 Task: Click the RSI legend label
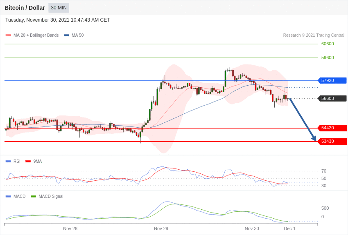pos(17,162)
